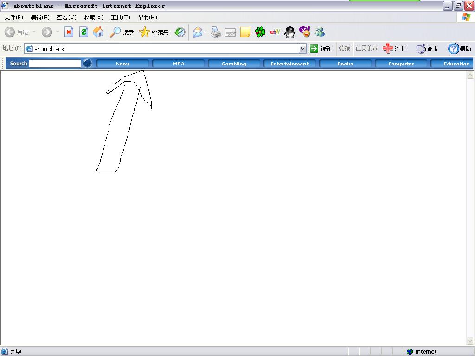Image resolution: width=475 pixels, height=356 pixels.
Task: Refresh the page with the Refresh icon
Action: coord(83,32)
